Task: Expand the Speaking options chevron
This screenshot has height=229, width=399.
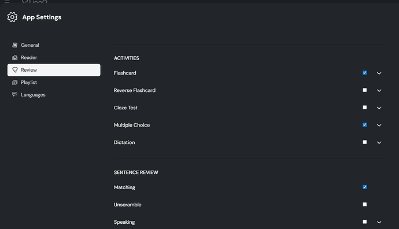Action: point(379,222)
